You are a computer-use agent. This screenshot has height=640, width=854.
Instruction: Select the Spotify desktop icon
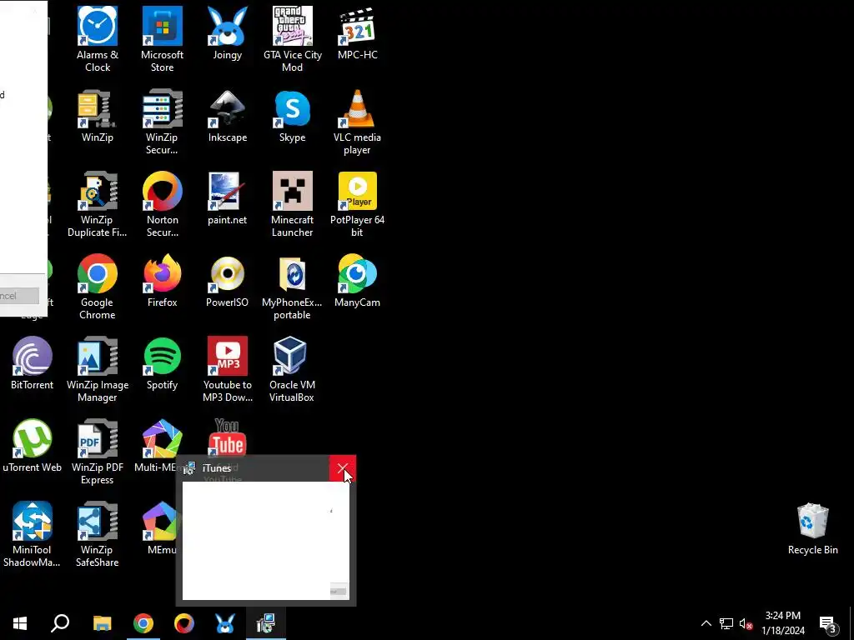coord(163,363)
